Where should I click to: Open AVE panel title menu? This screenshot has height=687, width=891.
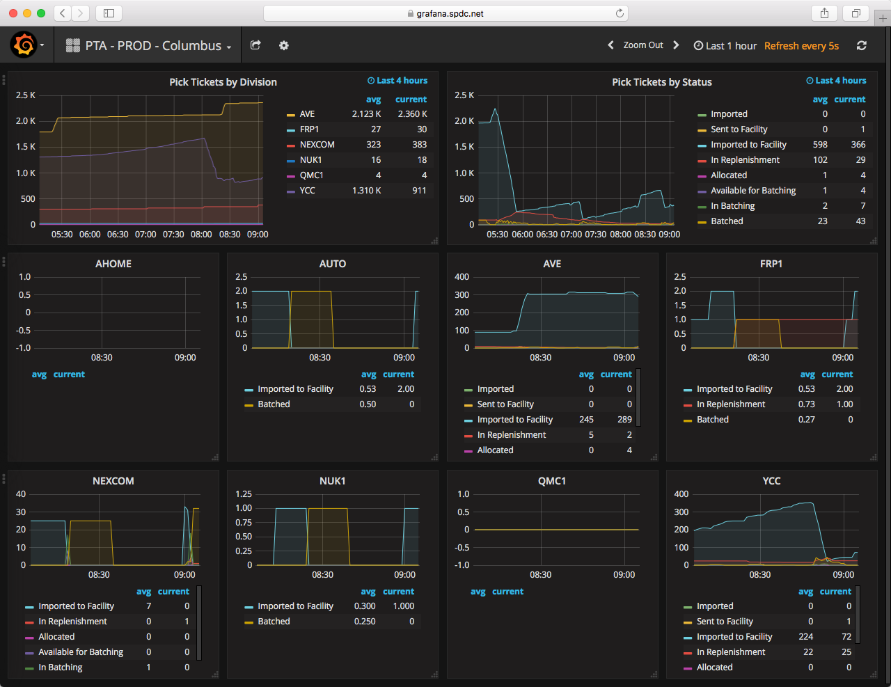(x=552, y=264)
